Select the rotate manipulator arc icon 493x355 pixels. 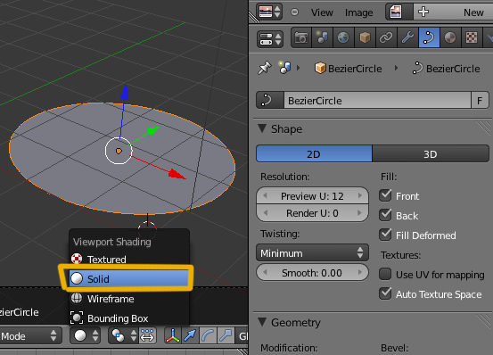tap(208, 335)
